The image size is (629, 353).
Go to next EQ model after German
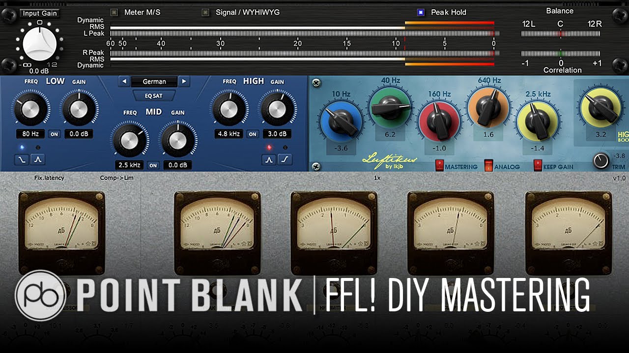click(x=184, y=81)
